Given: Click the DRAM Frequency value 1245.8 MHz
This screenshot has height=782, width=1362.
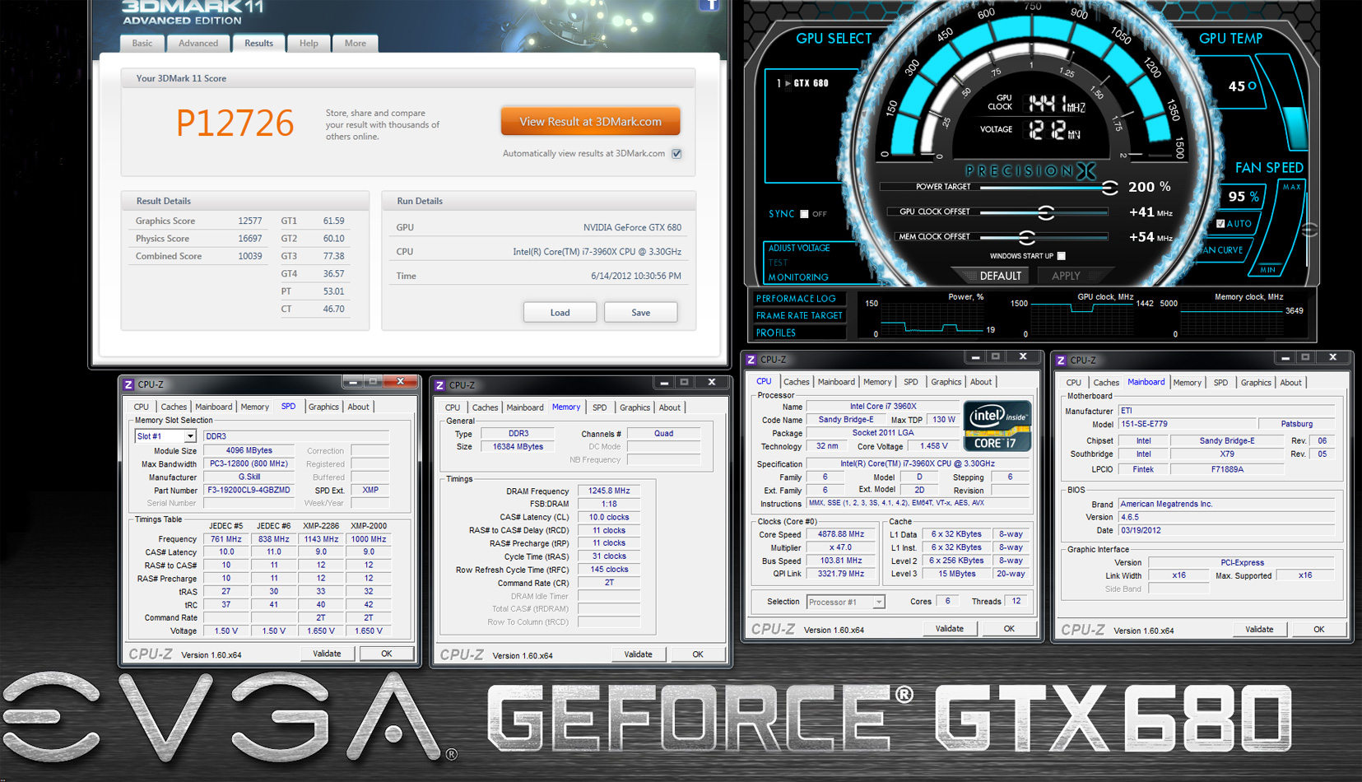Looking at the screenshot, I should click(609, 491).
